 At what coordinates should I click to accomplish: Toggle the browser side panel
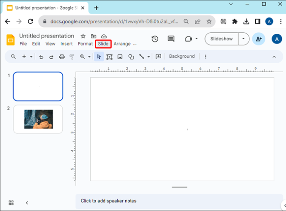[x=258, y=21]
